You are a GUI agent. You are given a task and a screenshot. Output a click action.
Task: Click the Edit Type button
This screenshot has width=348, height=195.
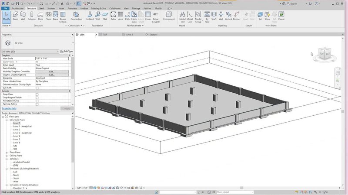[67, 51]
